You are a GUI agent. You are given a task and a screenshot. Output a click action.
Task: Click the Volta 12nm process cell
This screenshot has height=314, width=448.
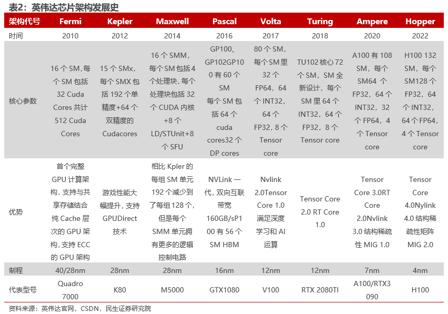pos(271,270)
